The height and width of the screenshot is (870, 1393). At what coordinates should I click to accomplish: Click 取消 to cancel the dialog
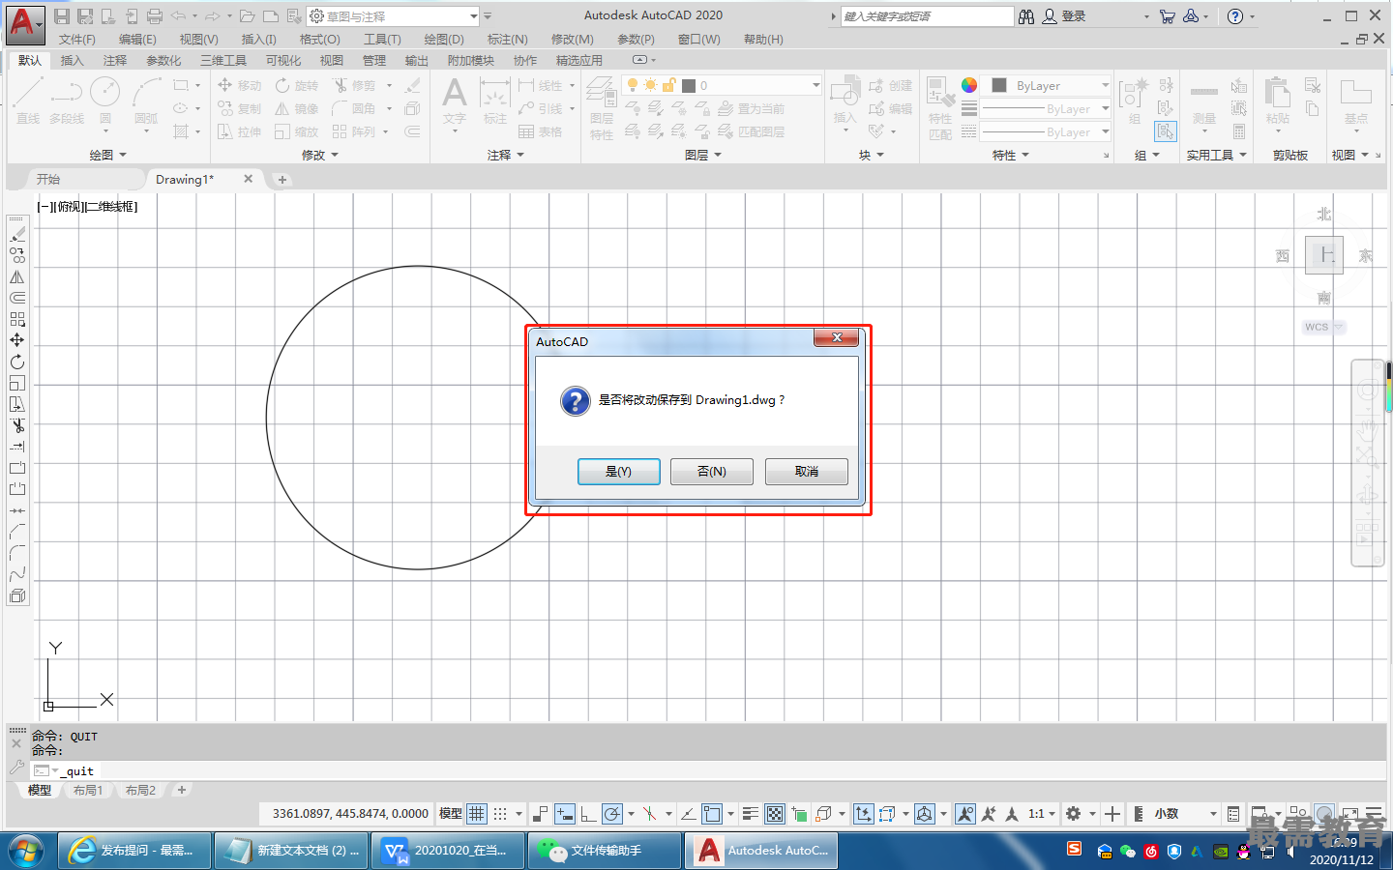[x=807, y=472]
